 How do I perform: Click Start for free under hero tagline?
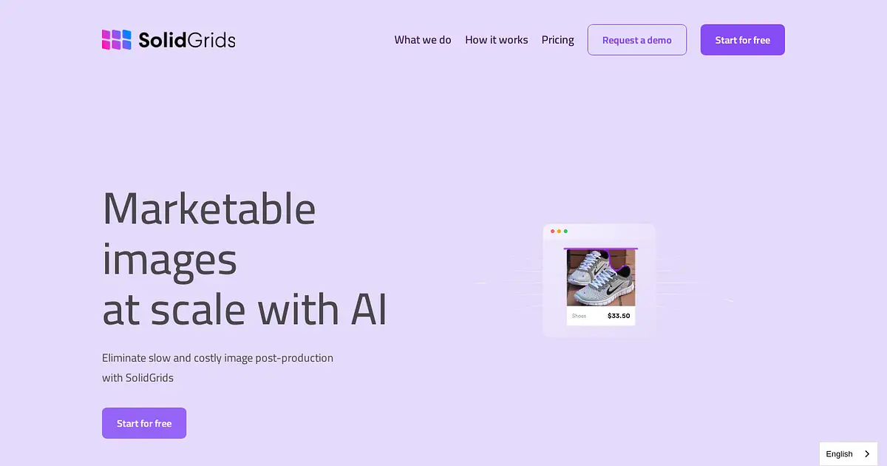(x=144, y=423)
